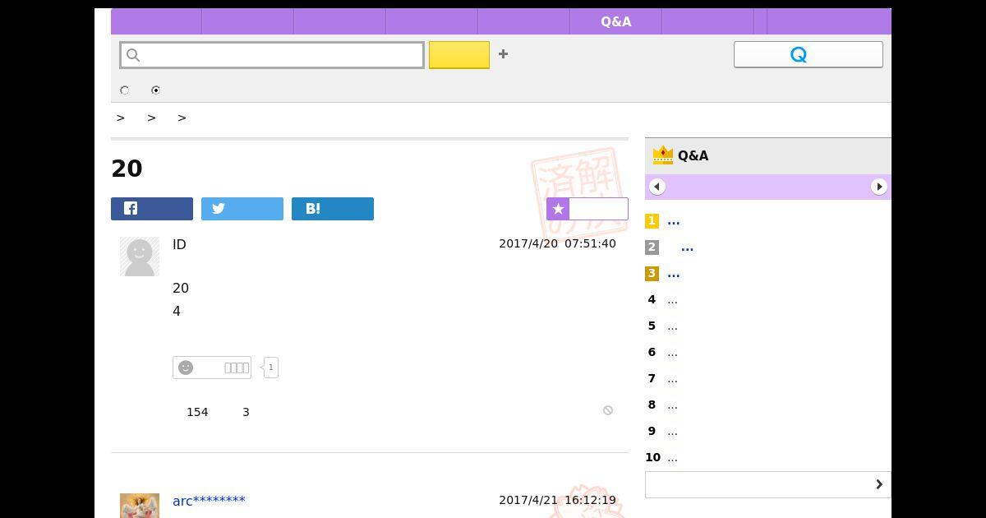Click the smiley reaction button
Viewport: 986px width, 518px height.
pos(212,368)
